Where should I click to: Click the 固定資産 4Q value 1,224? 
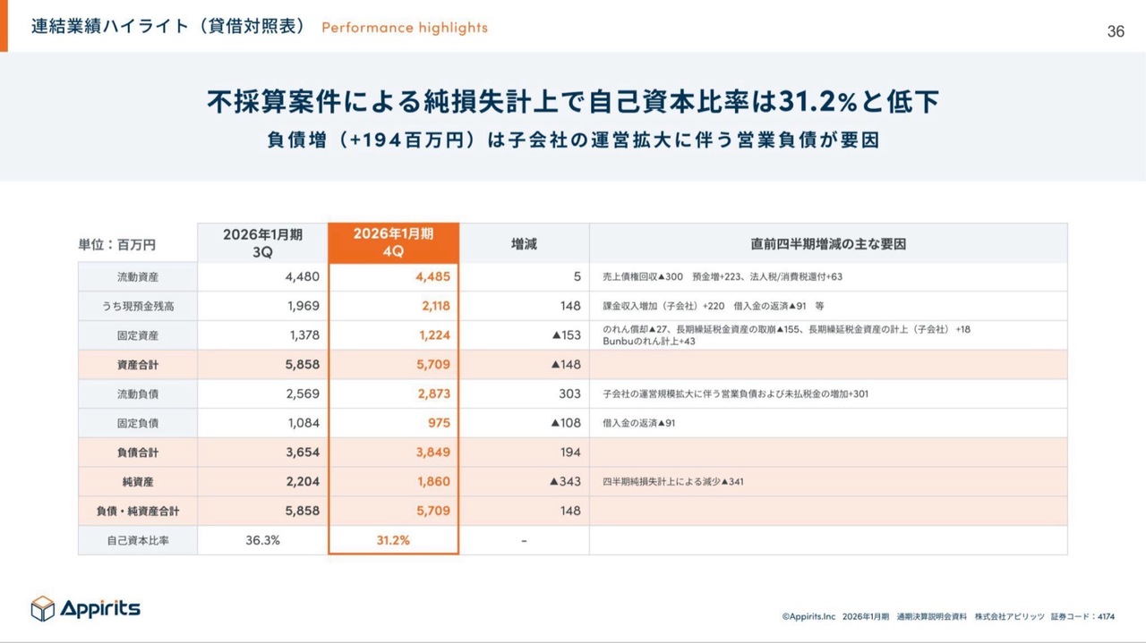click(432, 335)
